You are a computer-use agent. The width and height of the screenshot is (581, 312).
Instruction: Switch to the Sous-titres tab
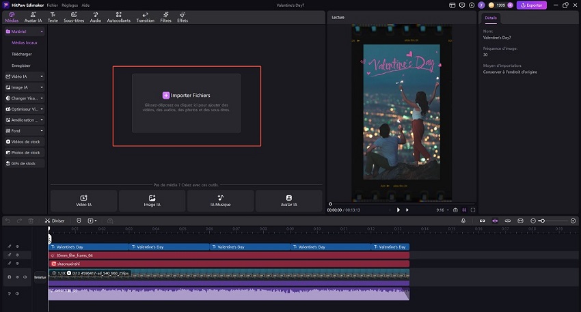pyautogui.click(x=74, y=17)
